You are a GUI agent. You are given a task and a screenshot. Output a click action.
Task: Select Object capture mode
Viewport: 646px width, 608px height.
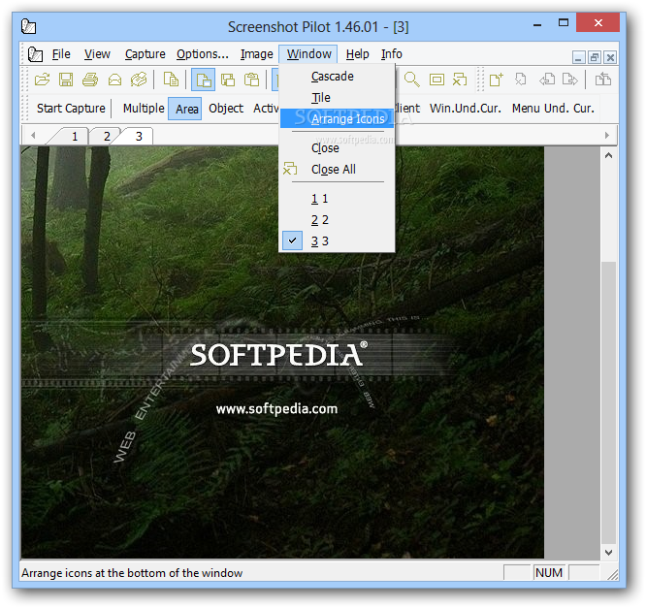tap(226, 109)
